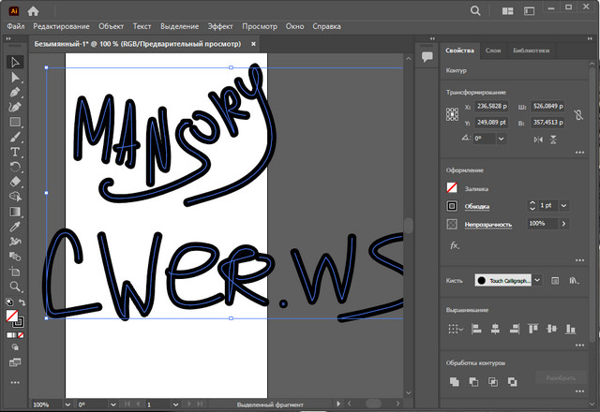The height and width of the screenshot is (412, 600).
Task: Click the Заливка fill color swatch
Action: pyautogui.click(x=453, y=187)
